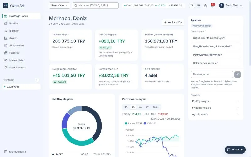Click the assistant send arrow icon
The width and height of the screenshot is (251, 157).
(238, 74)
